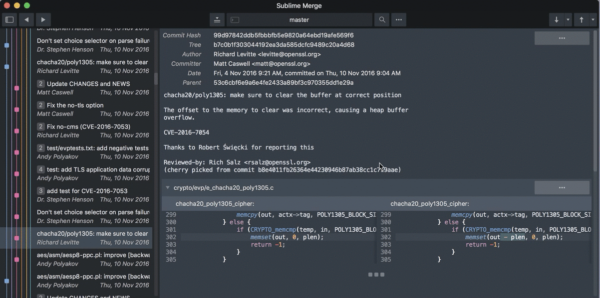Open commit details options with the ellipsis button
600x298 pixels.
[562, 38]
